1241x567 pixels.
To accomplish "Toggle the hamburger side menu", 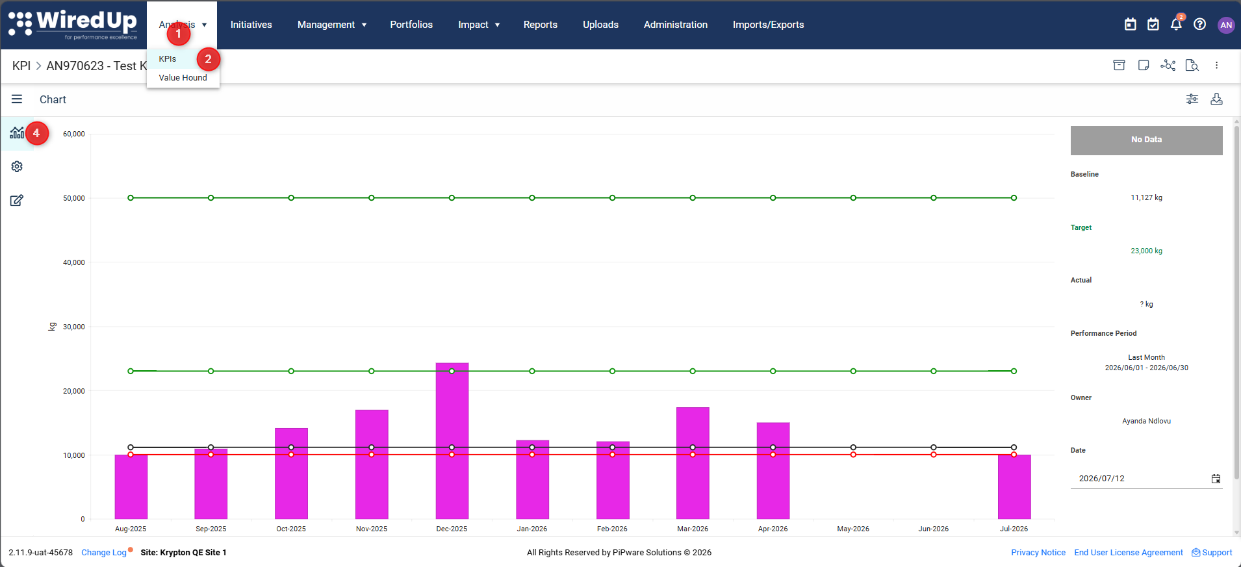I will (x=17, y=99).
